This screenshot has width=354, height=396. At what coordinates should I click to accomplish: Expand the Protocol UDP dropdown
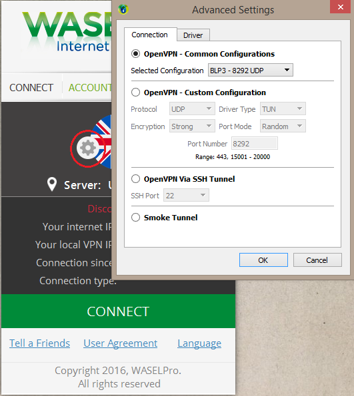click(192, 109)
